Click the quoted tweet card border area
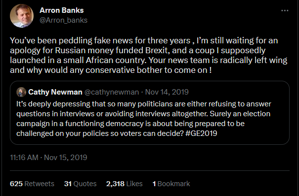 150,113
